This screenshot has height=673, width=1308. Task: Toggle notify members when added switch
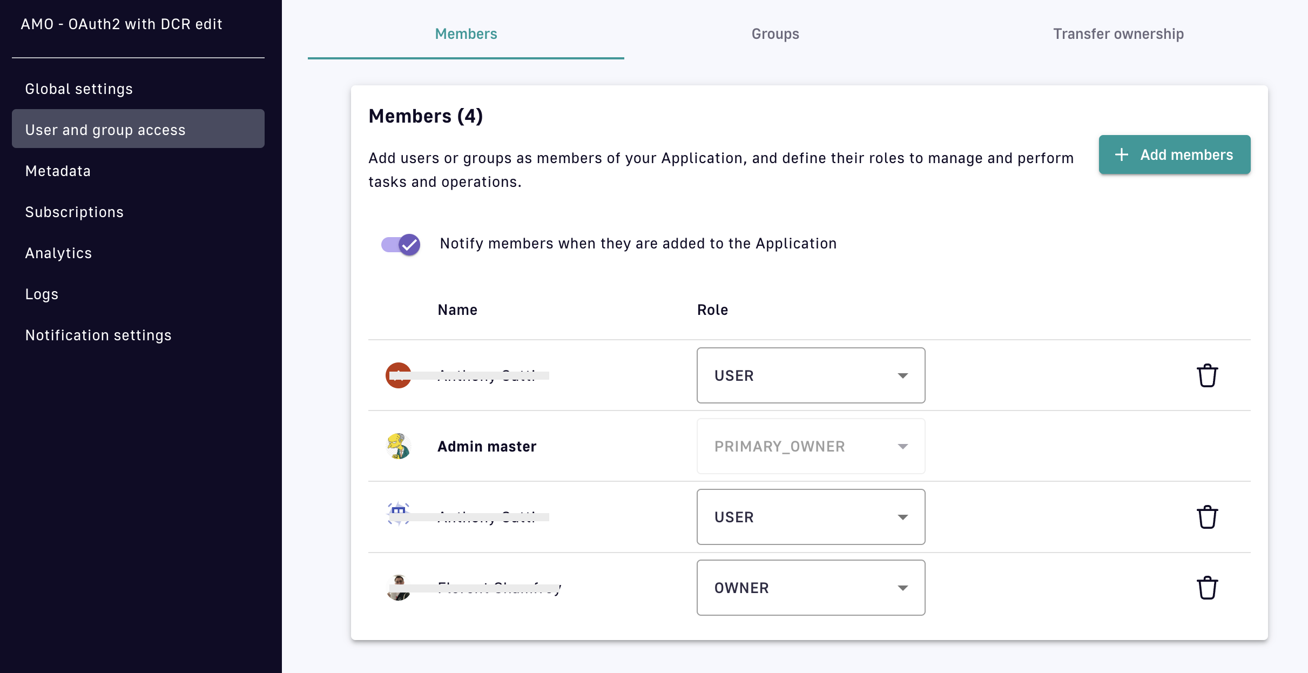[x=401, y=244]
